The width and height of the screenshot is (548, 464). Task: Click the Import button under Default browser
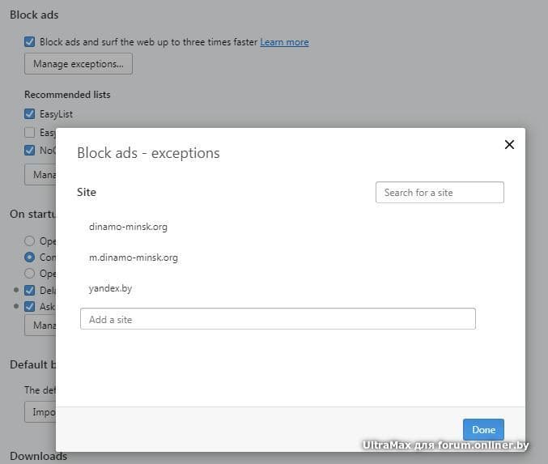coord(40,411)
